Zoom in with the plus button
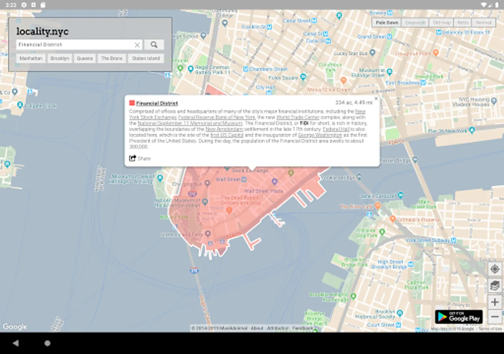The height and width of the screenshot is (354, 504). pos(495,302)
